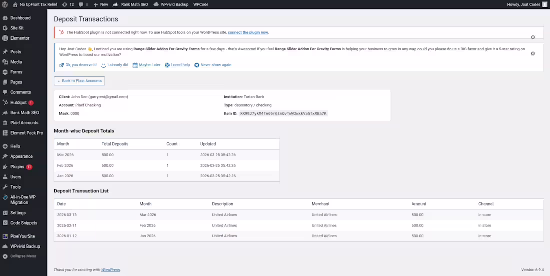Click the Ok, you deserve it! link
The width and height of the screenshot is (550, 276).
tap(78, 65)
